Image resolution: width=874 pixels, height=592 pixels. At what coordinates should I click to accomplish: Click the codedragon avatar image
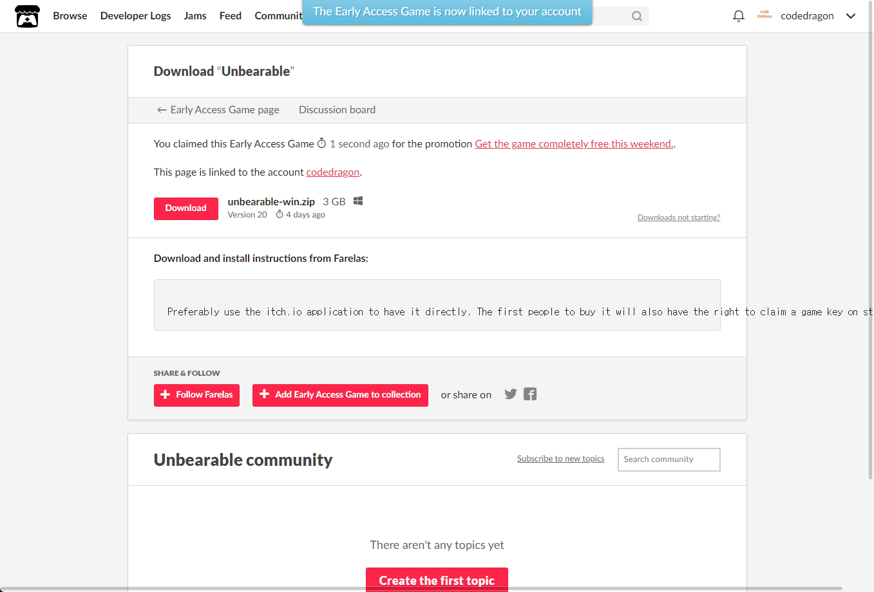[x=765, y=15]
